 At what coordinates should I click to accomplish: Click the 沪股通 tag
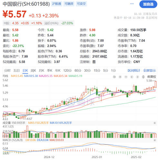tap(57, 4)
